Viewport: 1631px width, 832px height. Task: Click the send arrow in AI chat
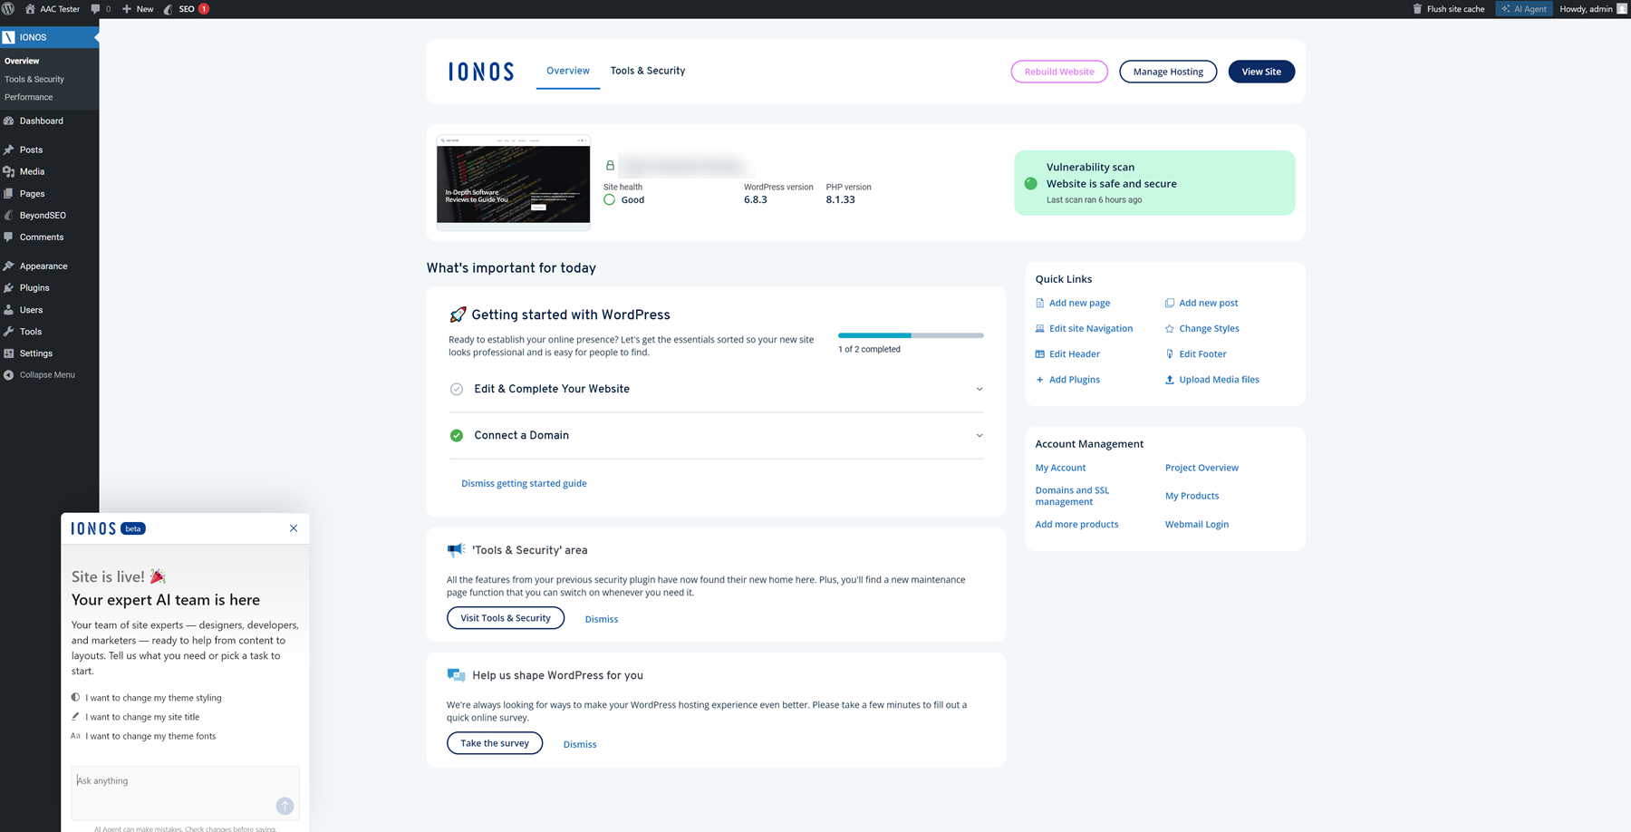(x=285, y=806)
